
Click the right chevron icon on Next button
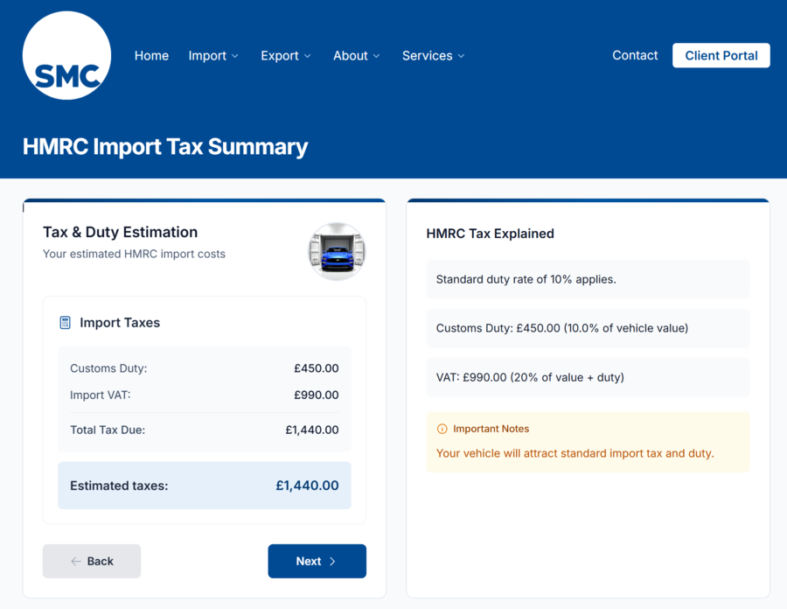tap(332, 562)
